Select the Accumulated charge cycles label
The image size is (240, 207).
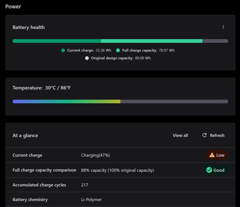pos(39,185)
